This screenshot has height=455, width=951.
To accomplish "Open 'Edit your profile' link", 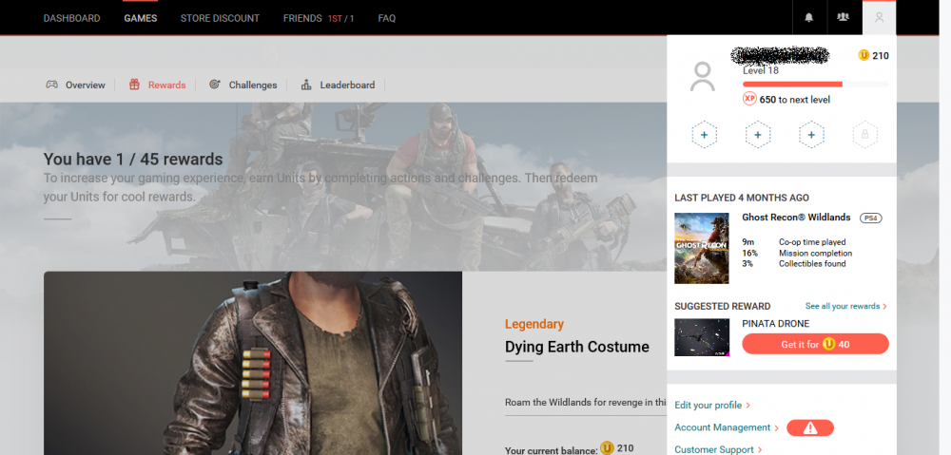I will (x=712, y=406).
